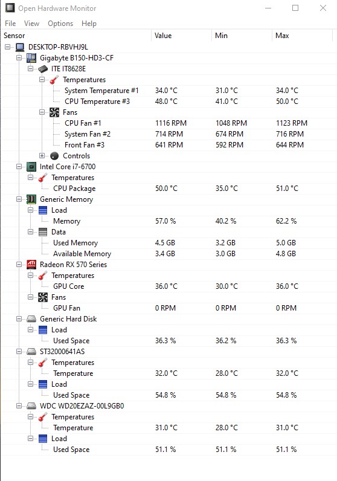Image resolution: width=337 pixels, height=481 pixels.
Task: Select the GPU Core row
Action: [167, 286]
